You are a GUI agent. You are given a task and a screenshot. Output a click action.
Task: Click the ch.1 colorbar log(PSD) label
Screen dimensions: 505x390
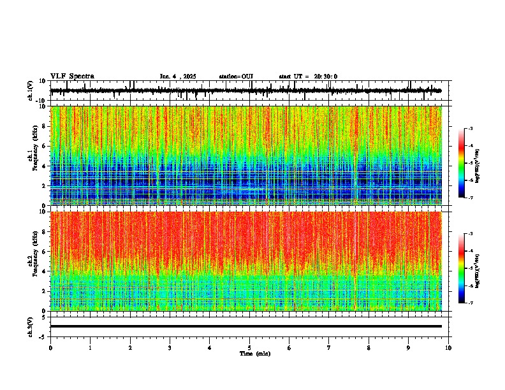pyautogui.click(x=478, y=166)
